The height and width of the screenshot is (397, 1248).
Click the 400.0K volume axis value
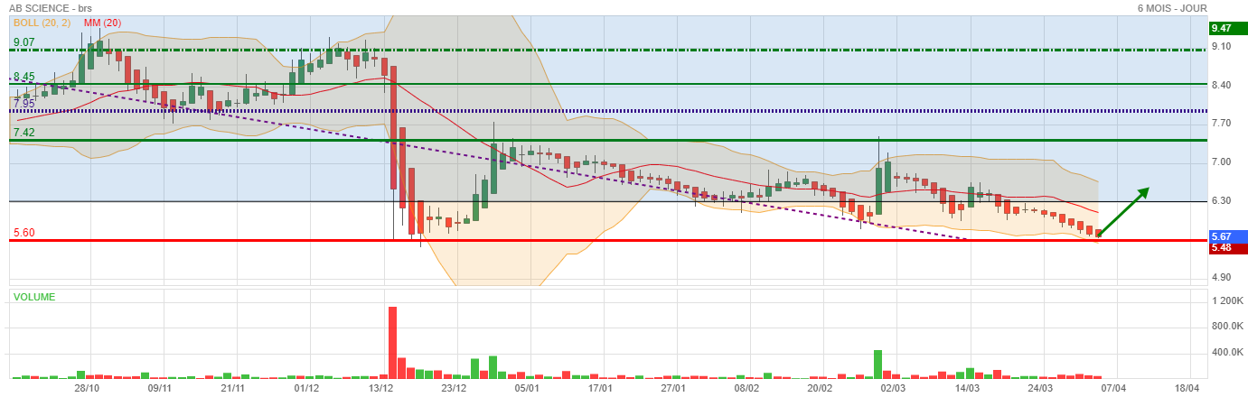point(1227,353)
